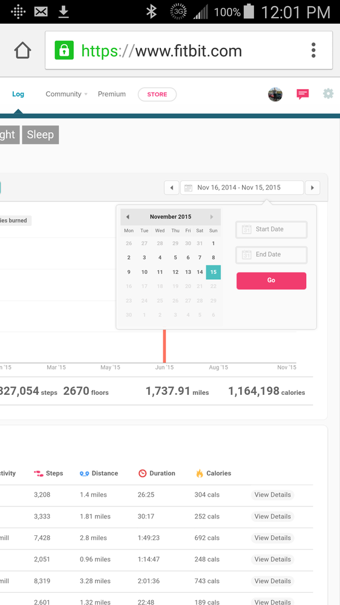Sort by the Duration column header

tap(157, 474)
